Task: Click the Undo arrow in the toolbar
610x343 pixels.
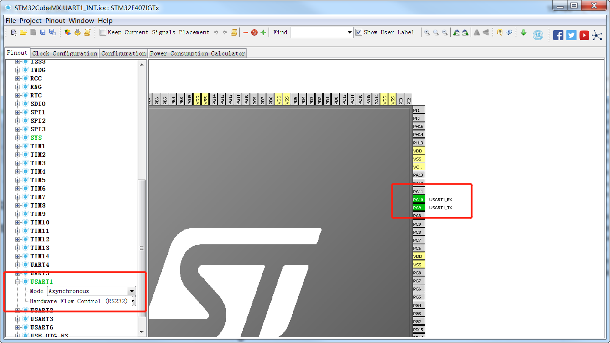Action: click(x=216, y=32)
